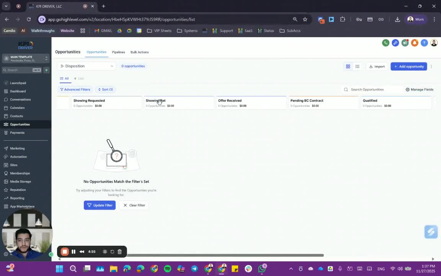
Task: Switch to the Bulk Actions tab
Action: click(139, 52)
